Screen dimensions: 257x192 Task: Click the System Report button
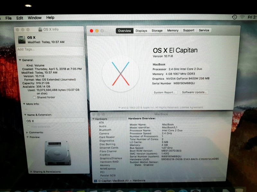coord(164,92)
